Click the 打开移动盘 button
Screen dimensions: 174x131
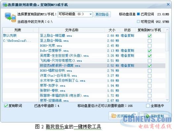(123, 116)
